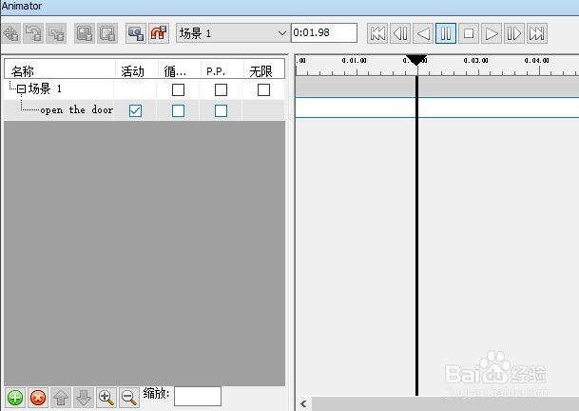Click the horizontal timeline scrollbar track

pos(445,404)
